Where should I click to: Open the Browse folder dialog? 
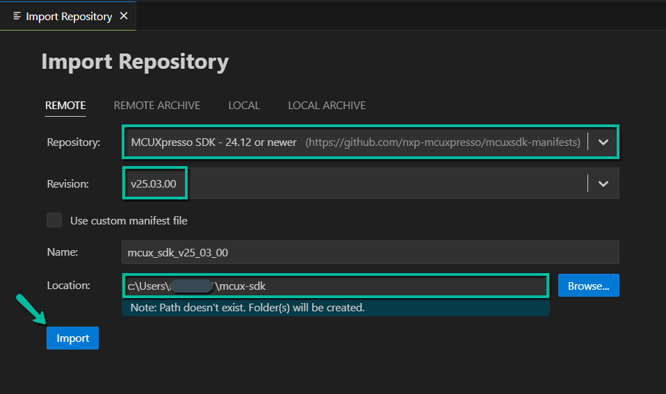pyautogui.click(x=588, y=286)
